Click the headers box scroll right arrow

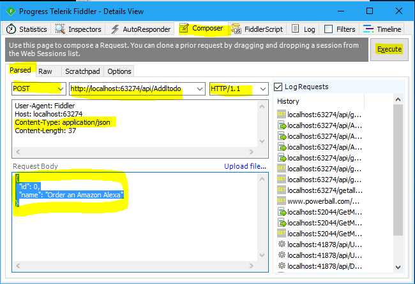click(x=252, y=152)
